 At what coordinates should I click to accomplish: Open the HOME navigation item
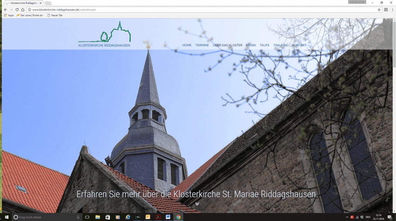point(187,46)
